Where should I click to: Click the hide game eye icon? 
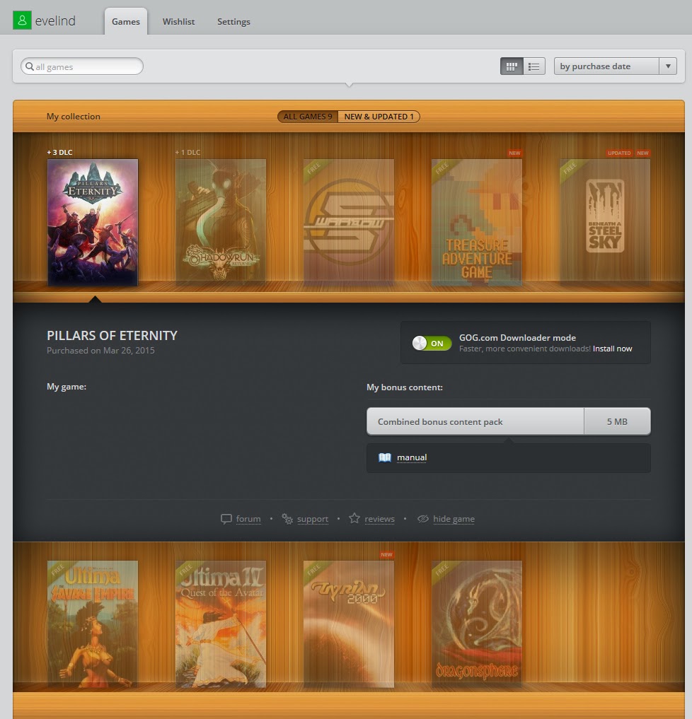tap(422, 519)
